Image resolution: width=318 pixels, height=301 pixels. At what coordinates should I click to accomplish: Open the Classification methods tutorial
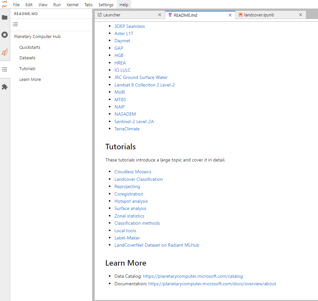137,223
